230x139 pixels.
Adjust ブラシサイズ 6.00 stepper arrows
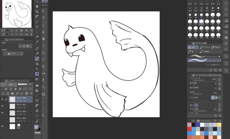217,79
